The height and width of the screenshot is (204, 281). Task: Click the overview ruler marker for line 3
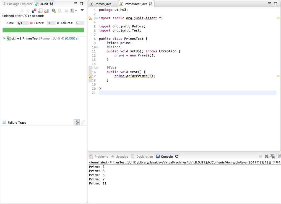[x=278, y=18]
